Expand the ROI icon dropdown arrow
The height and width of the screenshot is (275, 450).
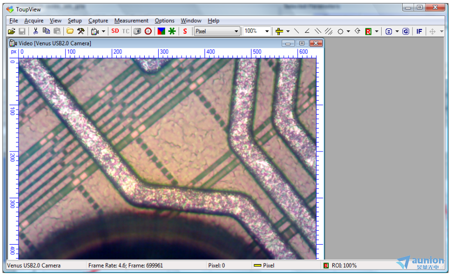pos(377,31)
